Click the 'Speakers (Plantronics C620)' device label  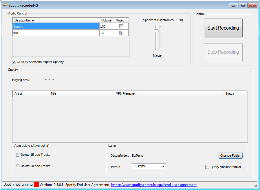(163, 20)
